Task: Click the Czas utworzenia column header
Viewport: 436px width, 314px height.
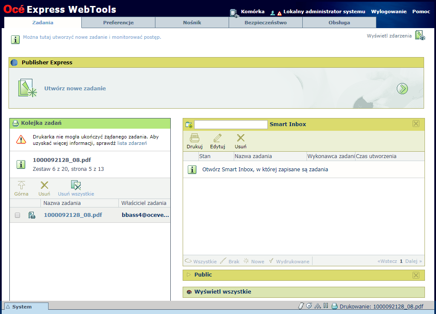Action: (390, 156)
